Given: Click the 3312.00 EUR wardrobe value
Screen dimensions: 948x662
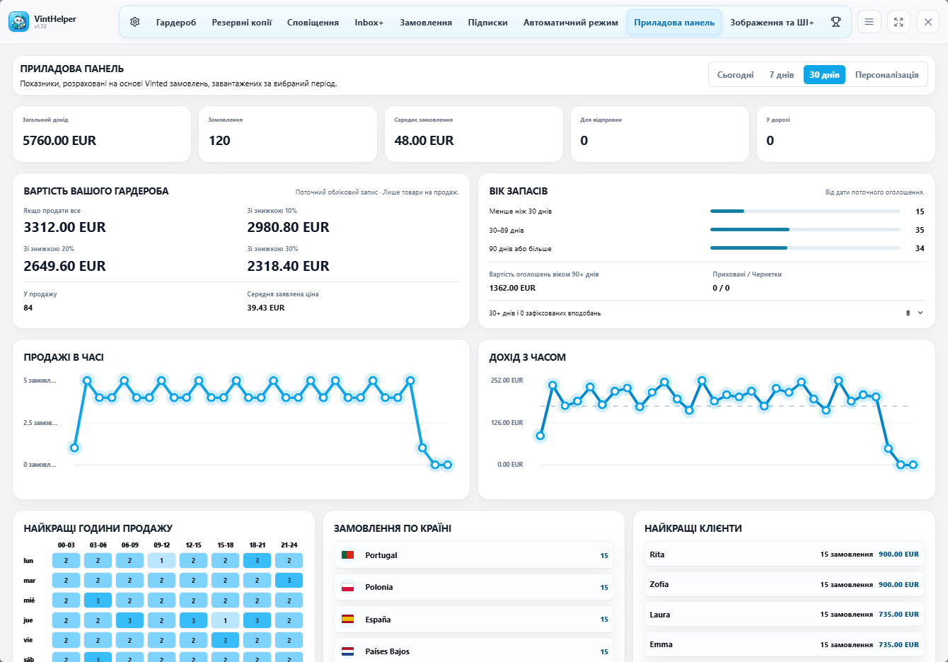Looking at the screenshot, I should pyautogui.click(x=64, y=227).
